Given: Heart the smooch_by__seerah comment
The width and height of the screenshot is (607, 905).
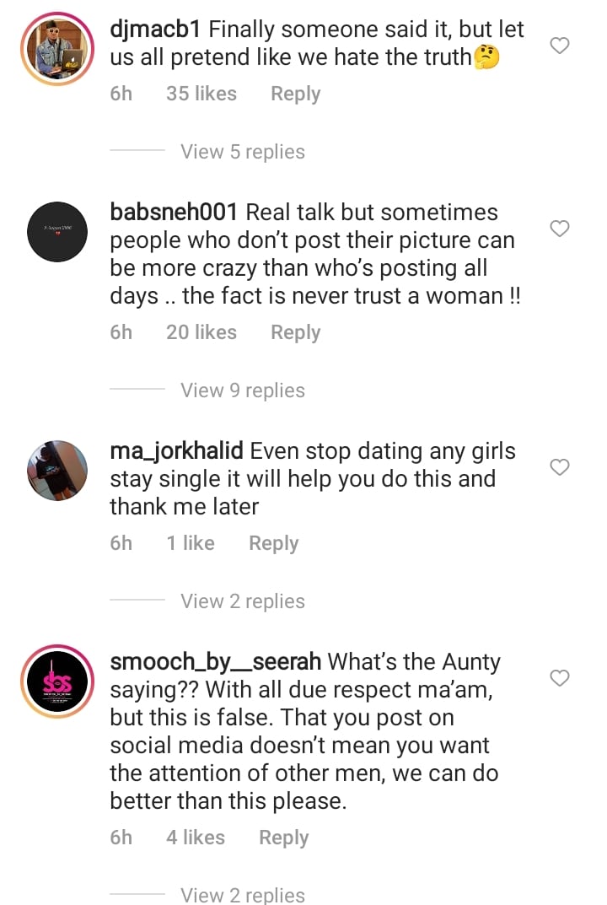Looking at the screenshot, I should tap(560, 678).
